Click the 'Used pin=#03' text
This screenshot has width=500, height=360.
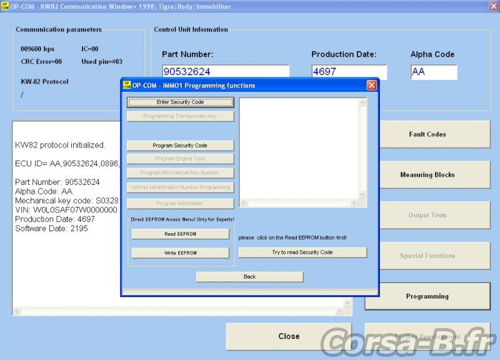point(102,62)
